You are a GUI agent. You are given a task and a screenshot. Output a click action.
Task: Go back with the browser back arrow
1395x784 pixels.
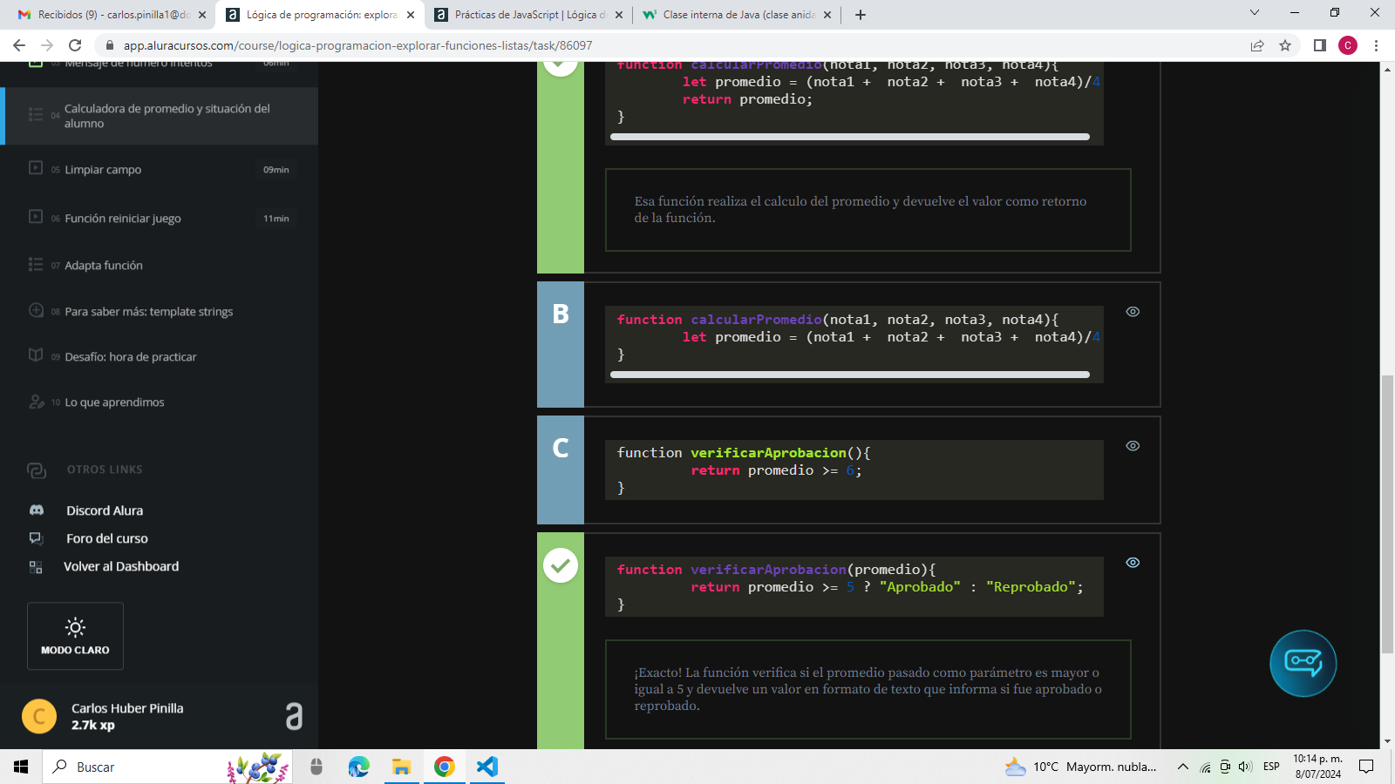tap(19, 45)
